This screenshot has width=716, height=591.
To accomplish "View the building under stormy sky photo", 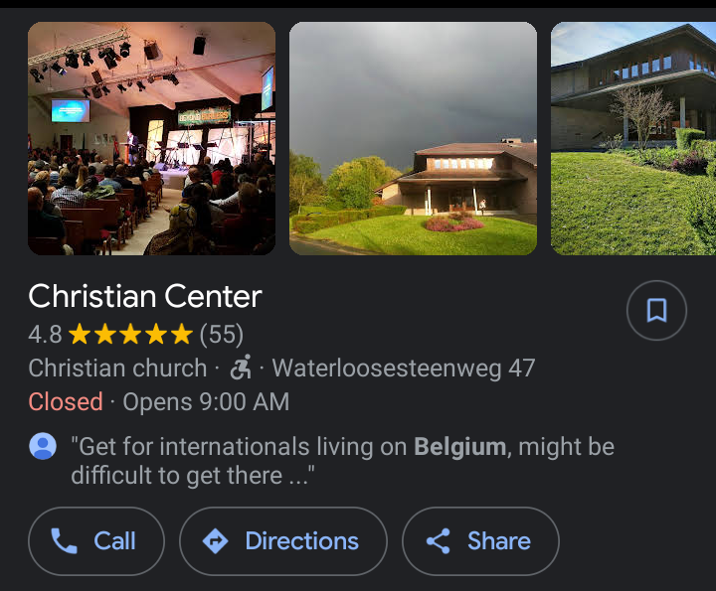I will [413, 138].
